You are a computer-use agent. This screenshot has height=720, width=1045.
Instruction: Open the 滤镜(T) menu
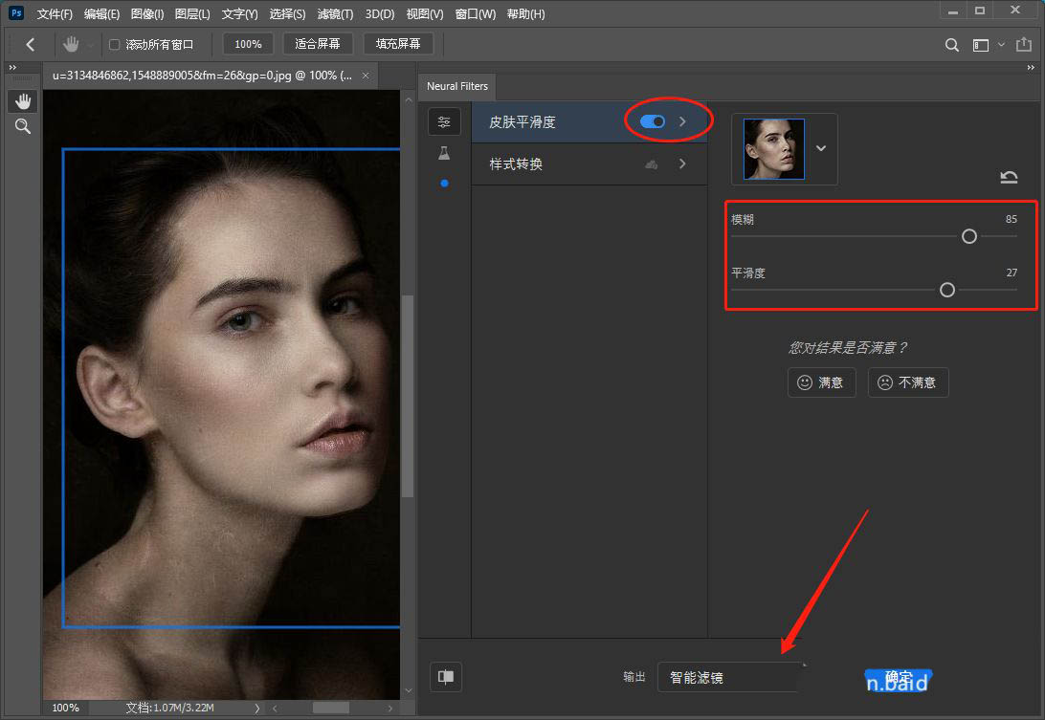click(335, 14)
